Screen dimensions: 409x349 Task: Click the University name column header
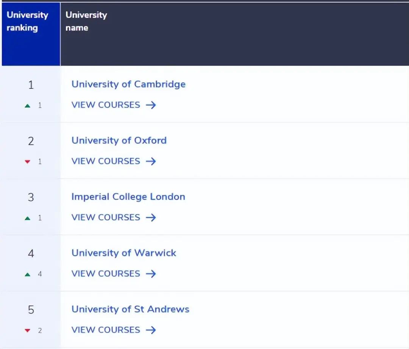(x=86, y=21)
